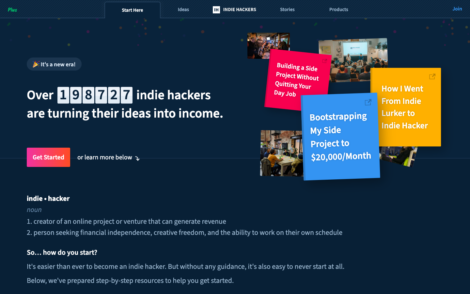The image size is (470, 294).
Task: Click the external link icon on the blue Bootstrapping card
Action: point(368,102)
